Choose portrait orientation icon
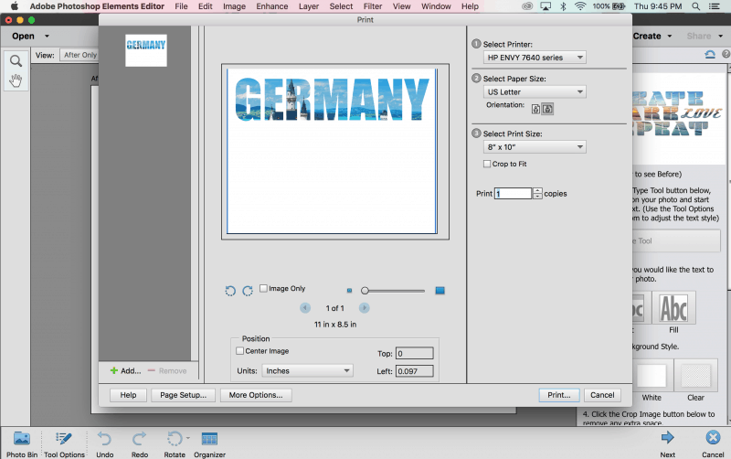Image resolution: width=731 pixels, height=459 pixels. click(x=536, y=109)
